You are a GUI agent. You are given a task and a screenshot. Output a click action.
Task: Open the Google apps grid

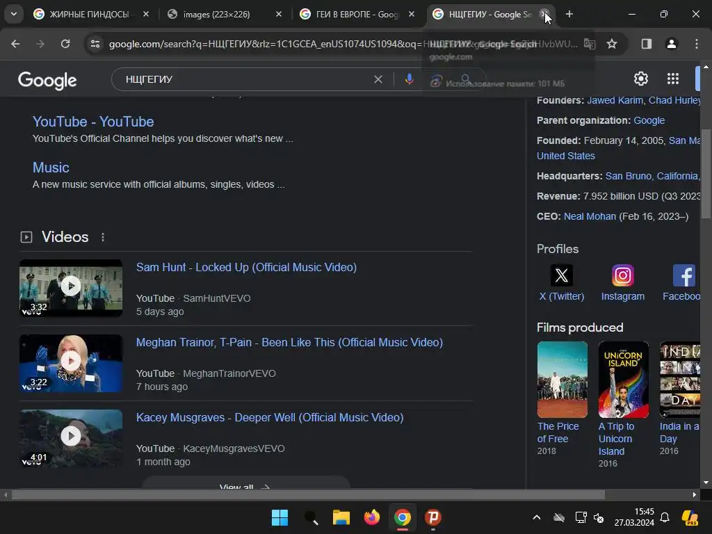pyautogui.click(x=673, y=79)
